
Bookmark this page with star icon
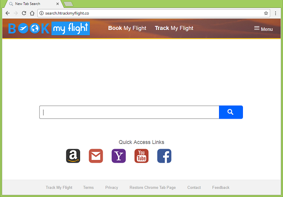[266, 13]
